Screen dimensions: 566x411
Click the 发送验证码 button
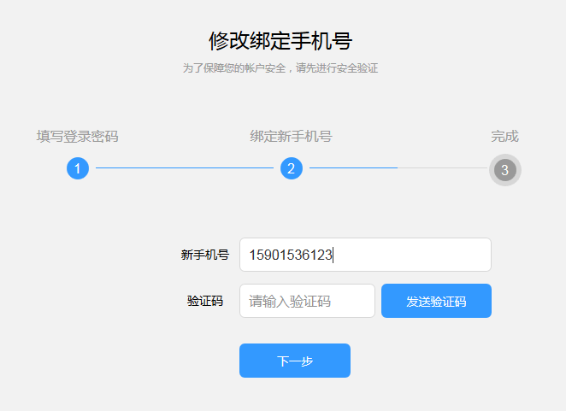click(436, 301)
